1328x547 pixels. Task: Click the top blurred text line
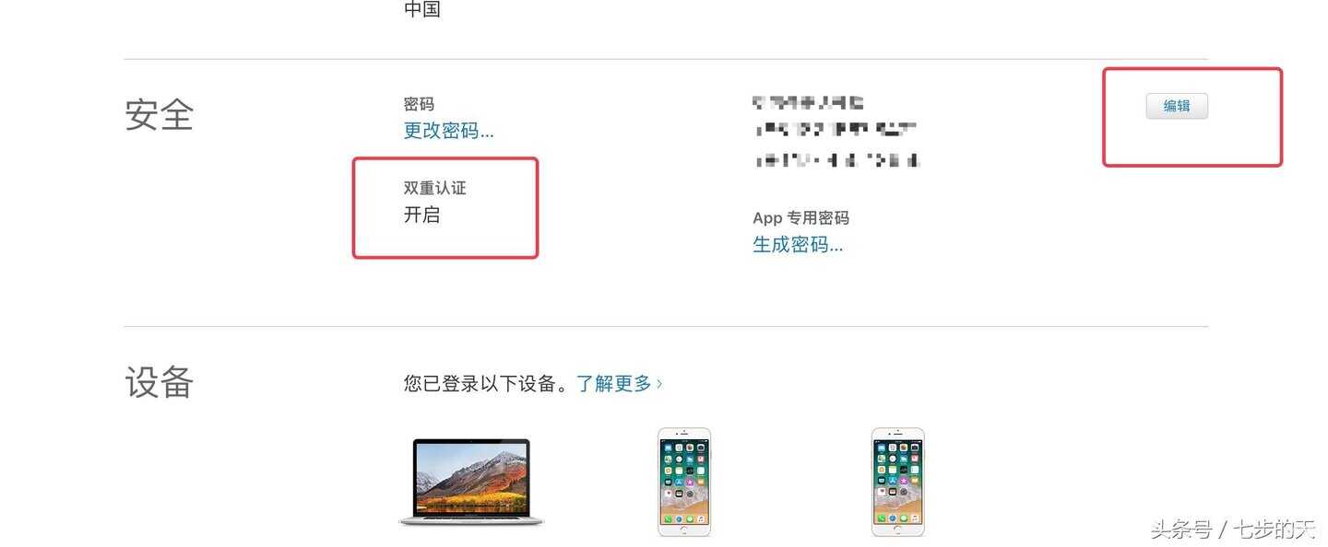coord(808,102)
